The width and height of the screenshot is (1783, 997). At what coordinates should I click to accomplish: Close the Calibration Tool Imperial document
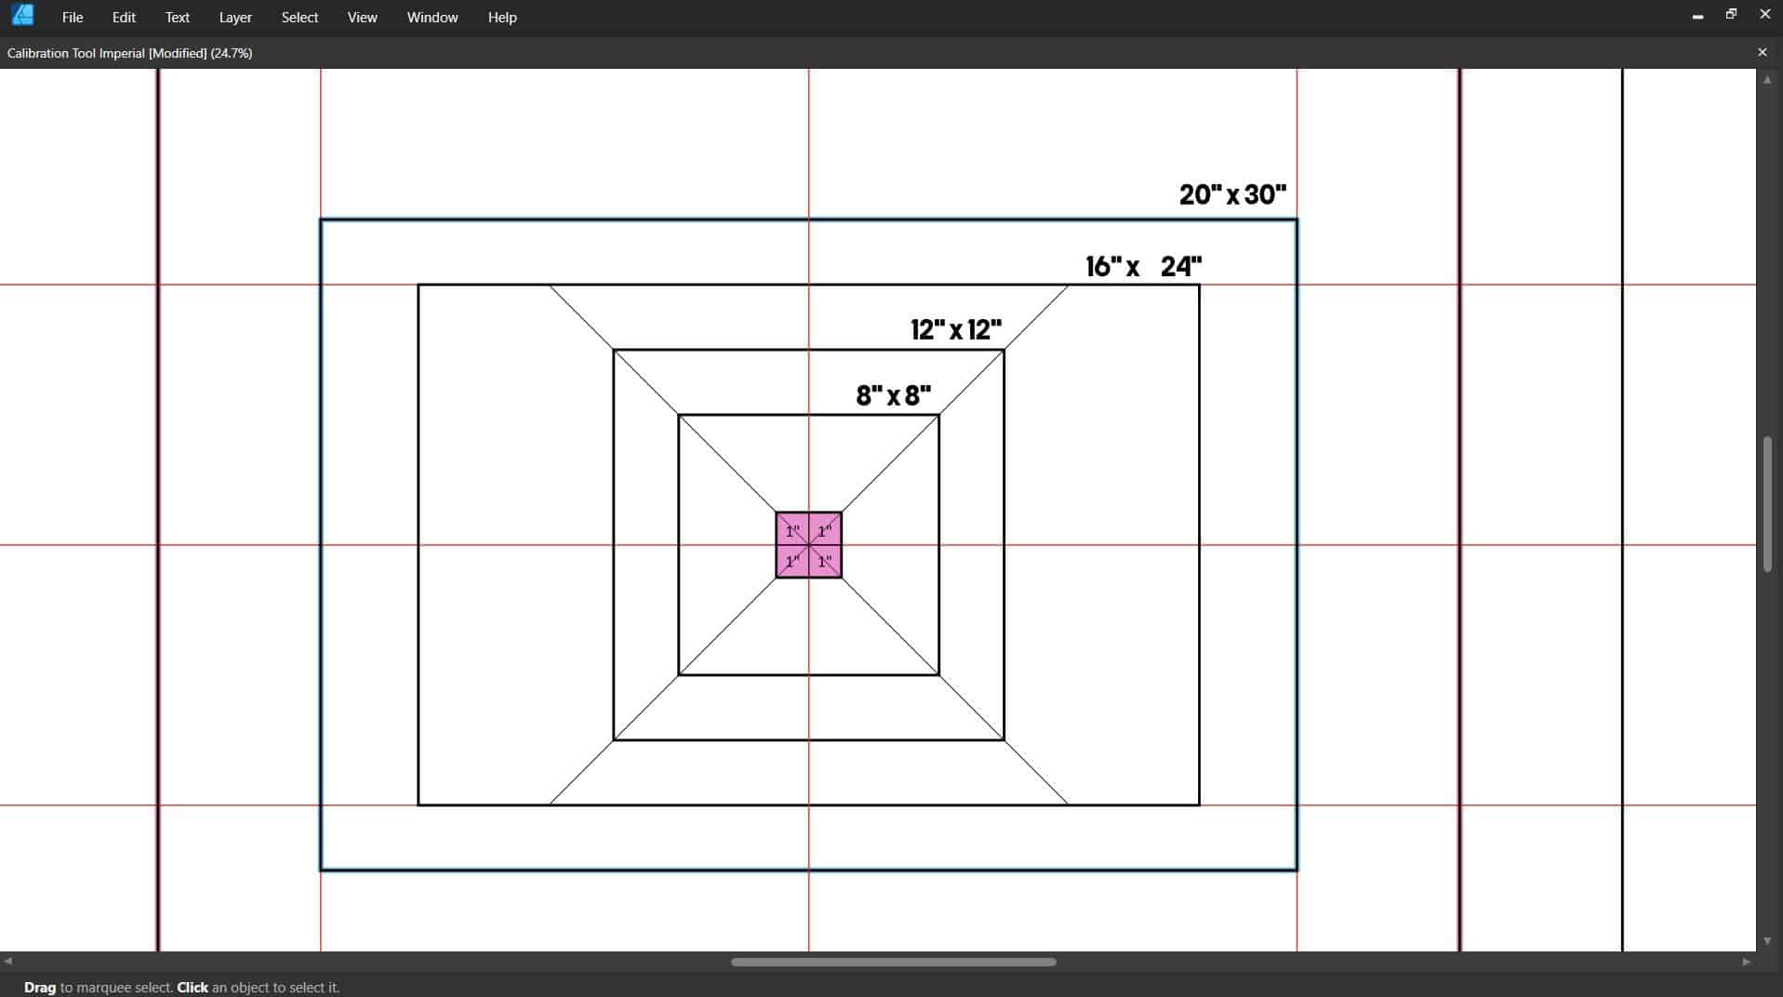pyautogui.click(x=1762, y=52)
